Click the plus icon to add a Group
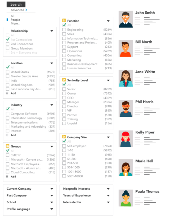 (x=7, y=177)
